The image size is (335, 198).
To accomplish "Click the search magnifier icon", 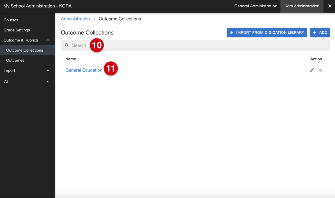I will click(x=67, y=45).
